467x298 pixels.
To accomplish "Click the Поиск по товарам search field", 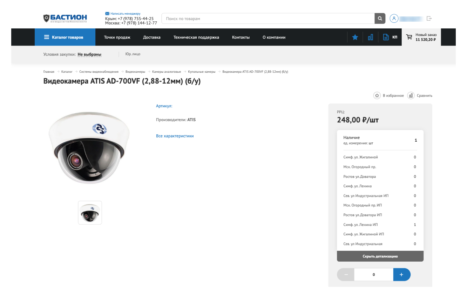I will 268,19.
